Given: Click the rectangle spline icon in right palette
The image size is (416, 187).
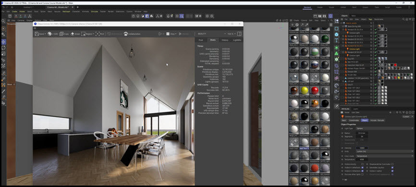Looking at the screenshot, I should coord(336,28).
